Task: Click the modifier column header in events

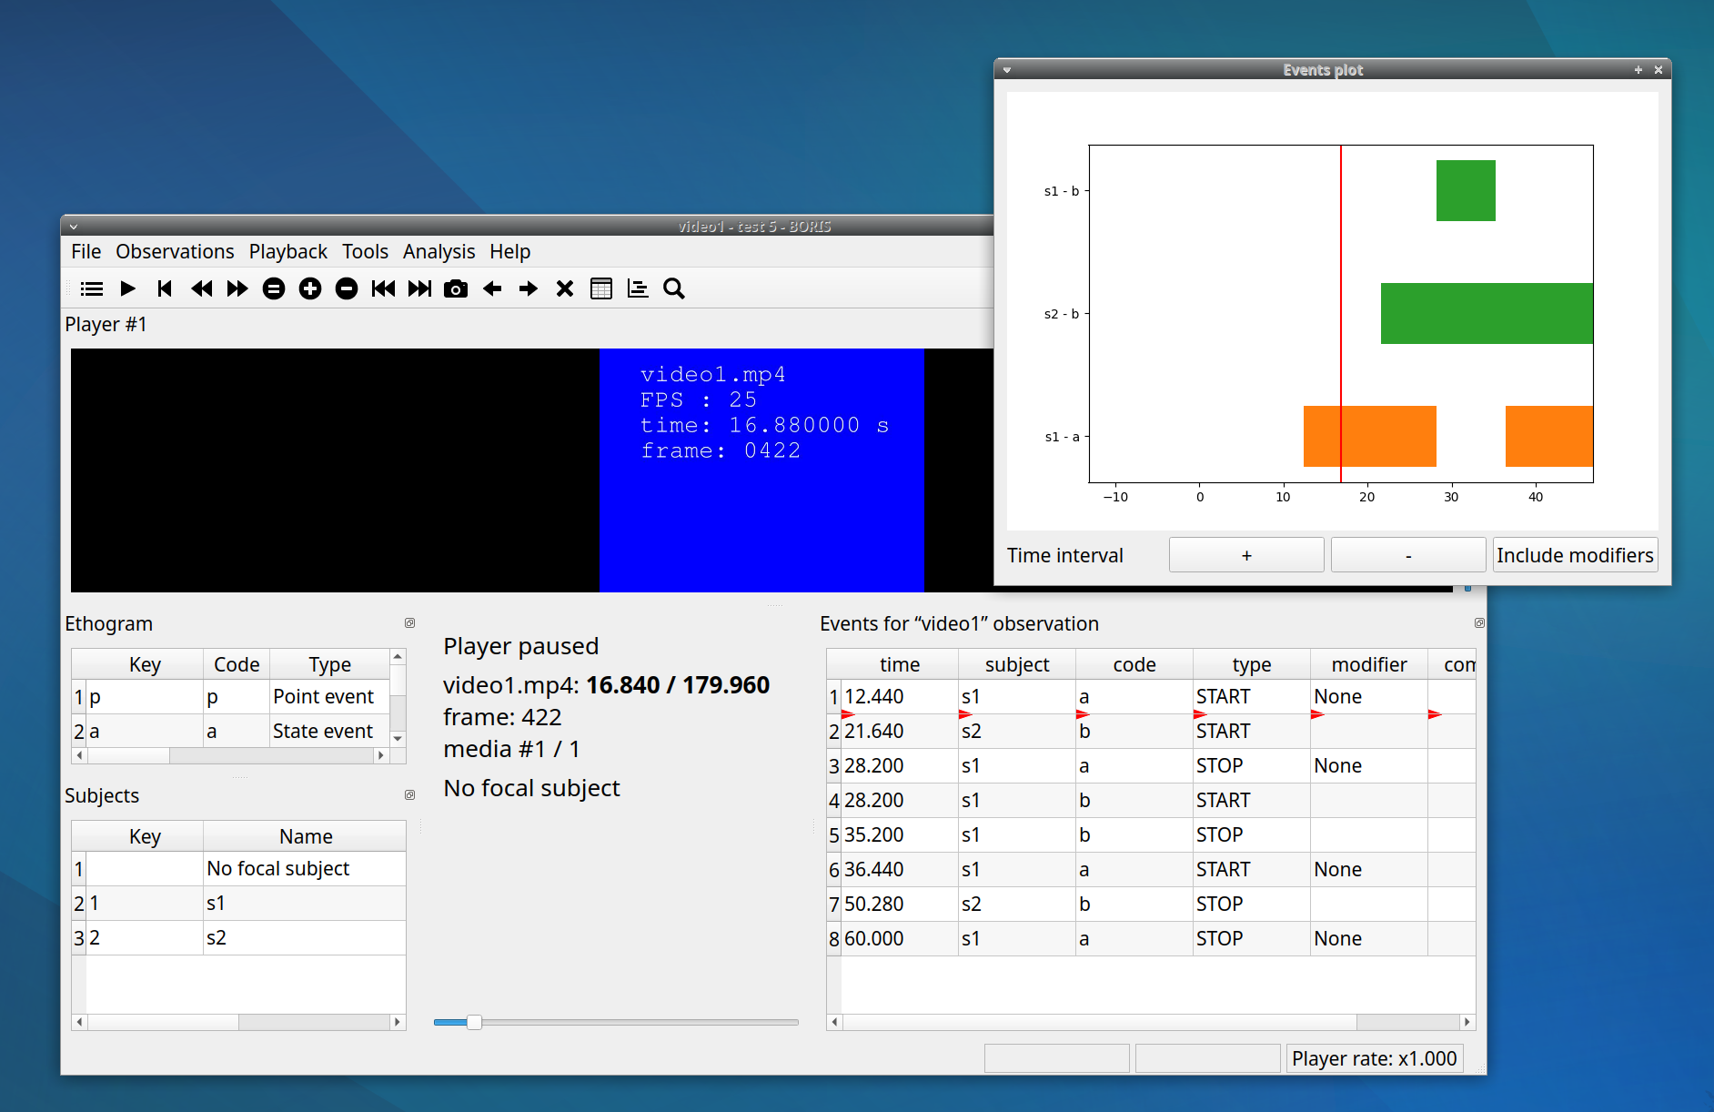Action: click(x=1369, y=664)
